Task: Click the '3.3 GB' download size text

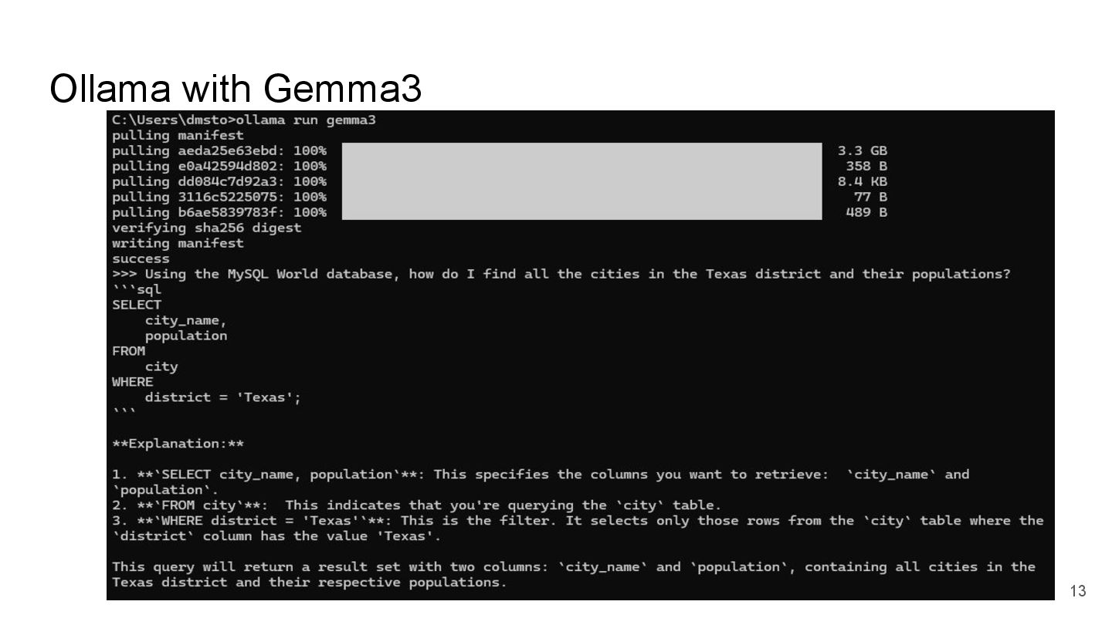Action: (x=863, y=151)
